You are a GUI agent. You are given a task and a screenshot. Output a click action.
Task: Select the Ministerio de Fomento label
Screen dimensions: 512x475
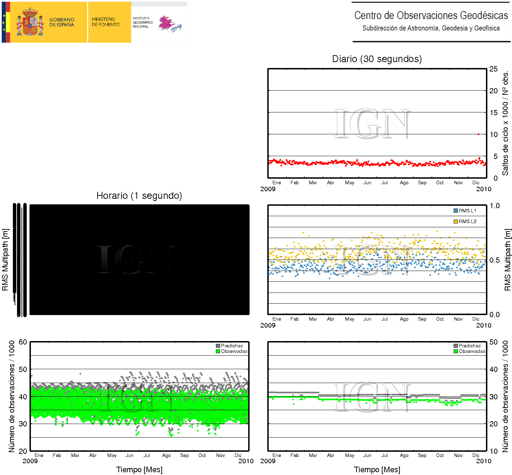(x=106, y=22)
